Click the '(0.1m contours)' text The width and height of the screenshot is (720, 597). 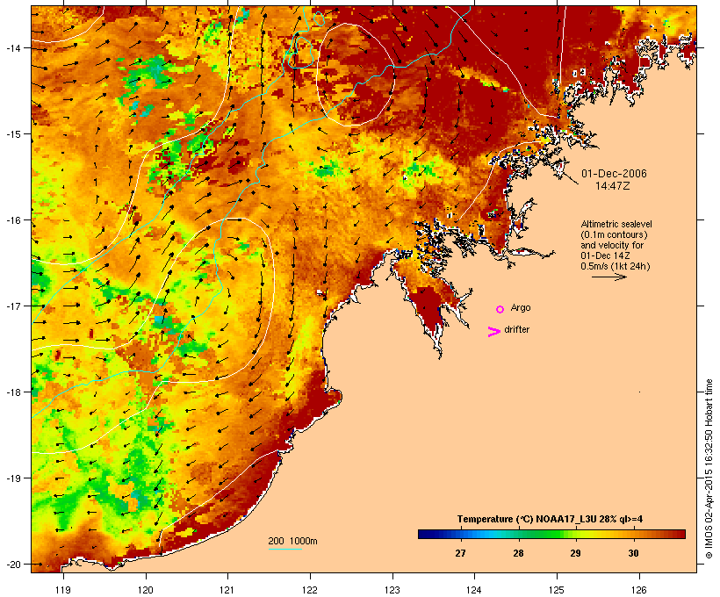[x=614, y=234]
